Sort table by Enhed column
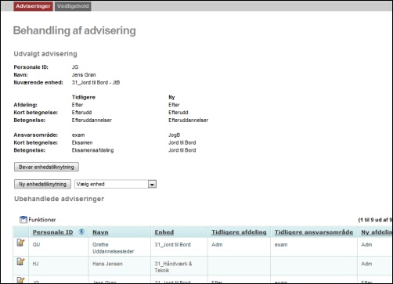The width and height of the screenshot is (393, 284). click(x=164, y=232)
